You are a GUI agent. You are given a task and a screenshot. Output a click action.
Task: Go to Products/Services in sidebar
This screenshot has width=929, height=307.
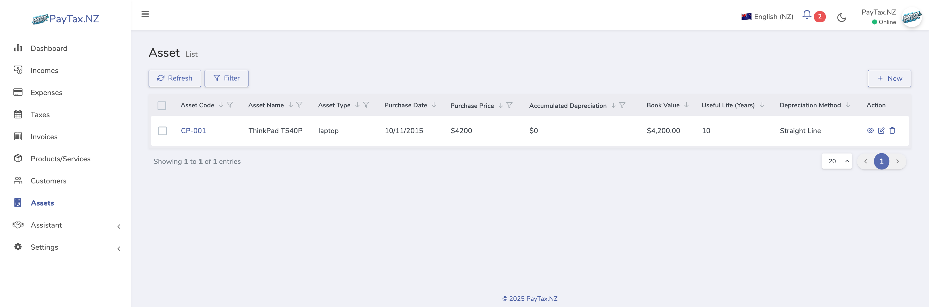[60, 159]
